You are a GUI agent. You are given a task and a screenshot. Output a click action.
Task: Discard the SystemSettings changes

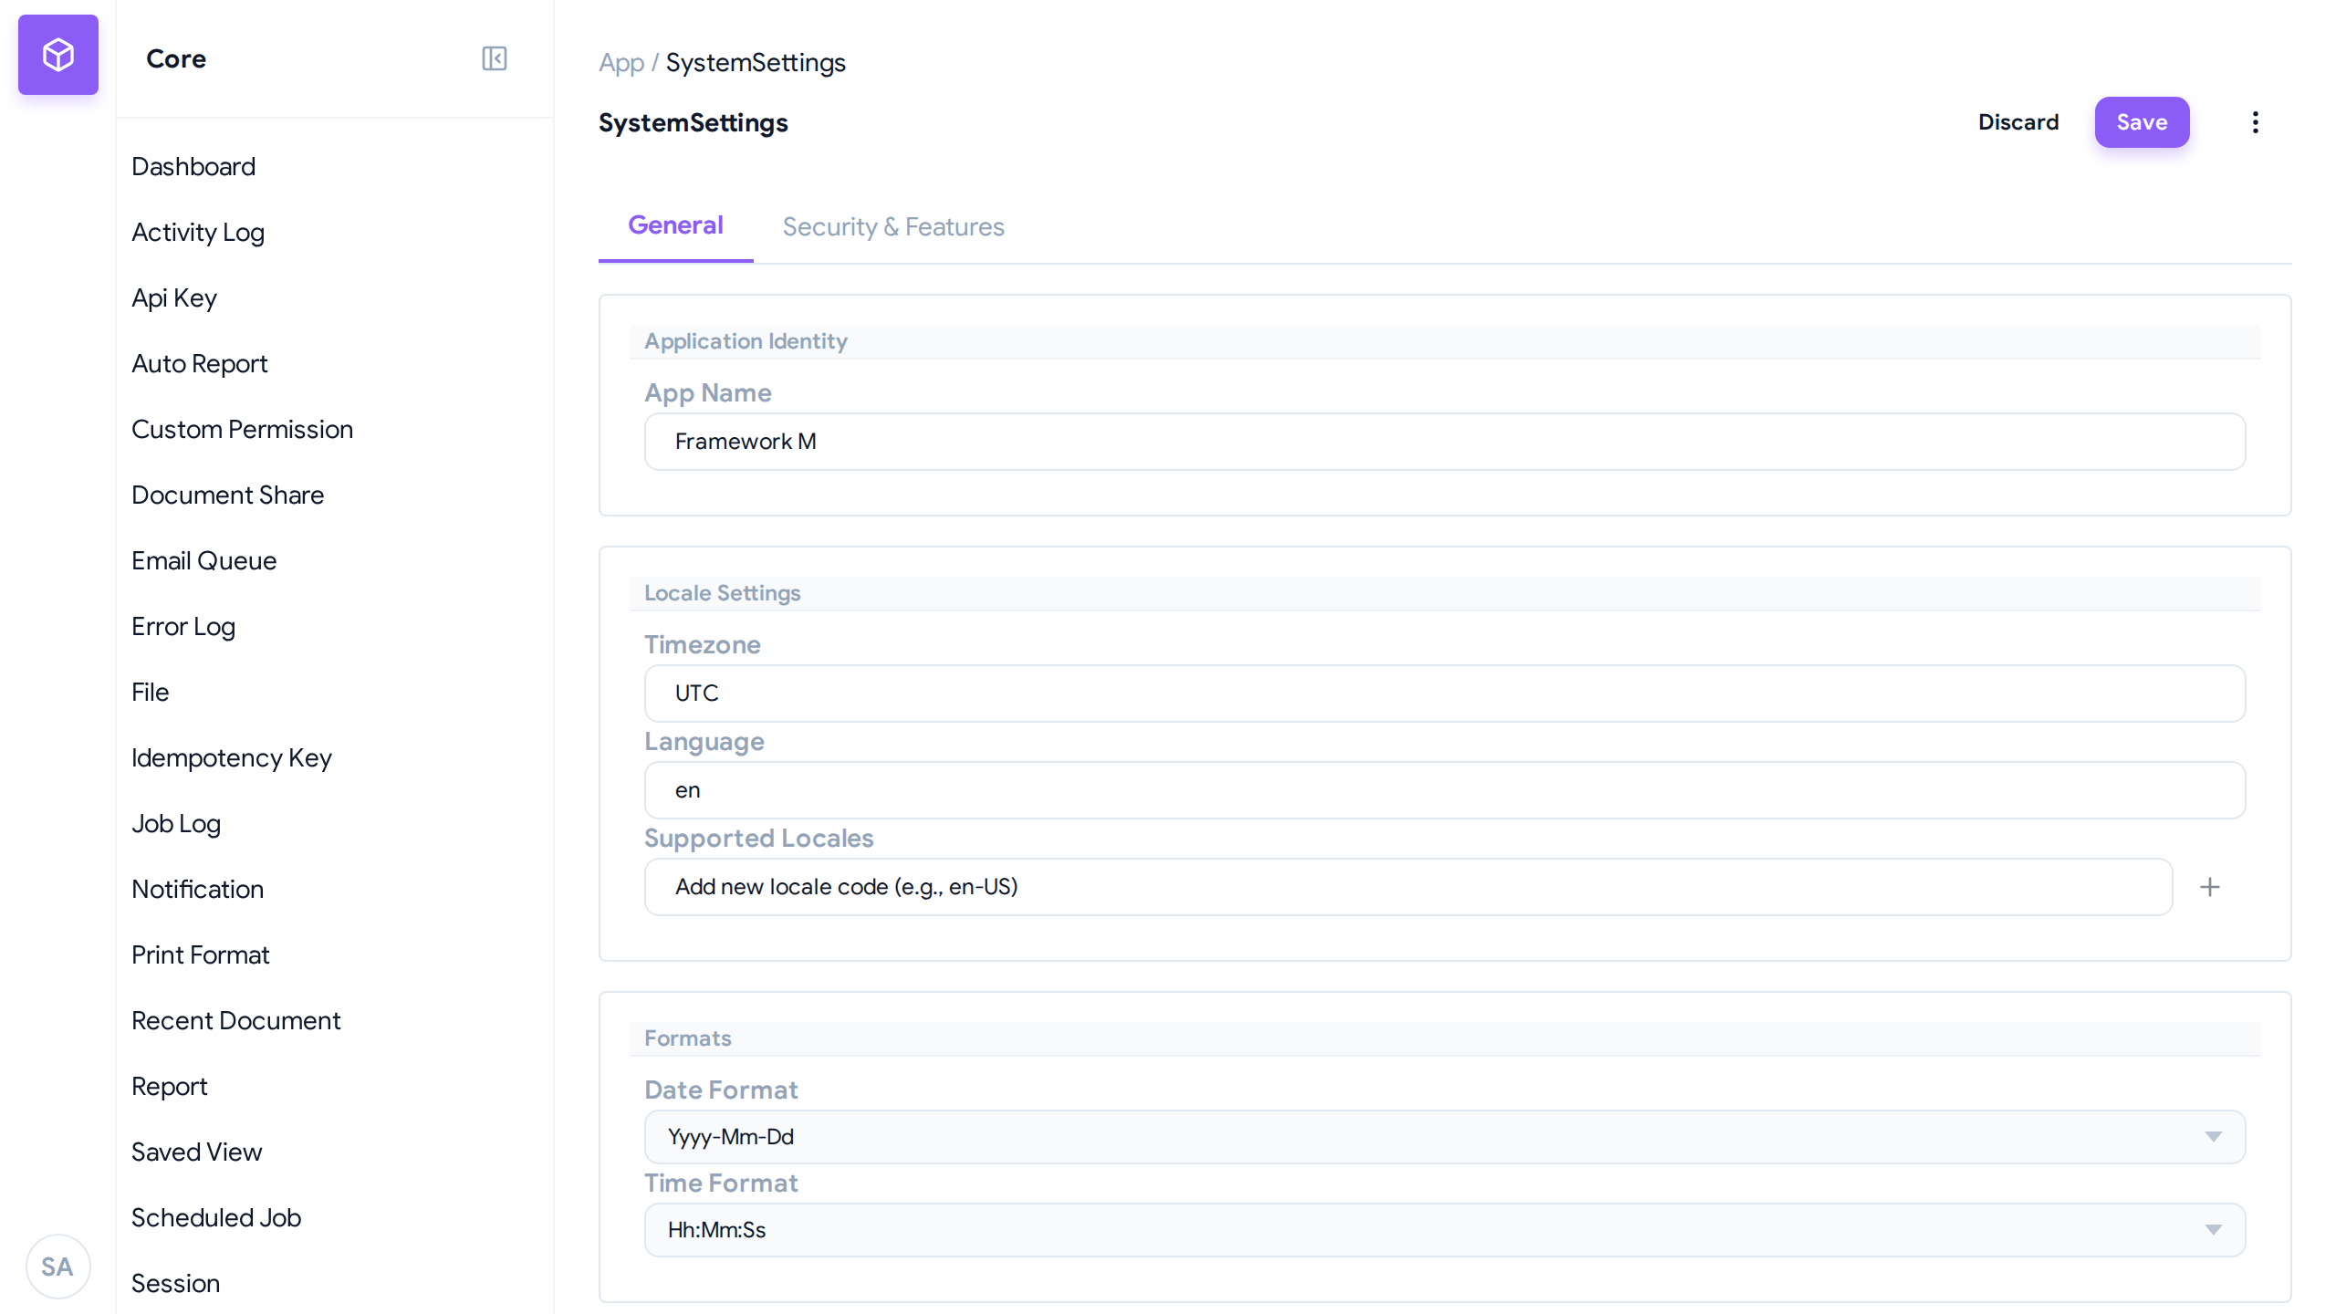pyautogui.click(x=2018, y=122)
